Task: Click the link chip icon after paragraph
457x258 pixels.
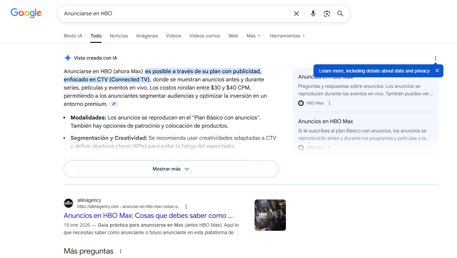Action: pos(114,104)
